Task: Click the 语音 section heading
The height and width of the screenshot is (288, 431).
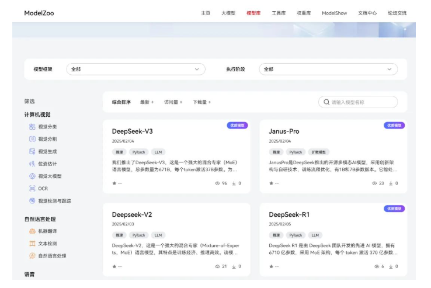Action: click(x=29, y=274)
